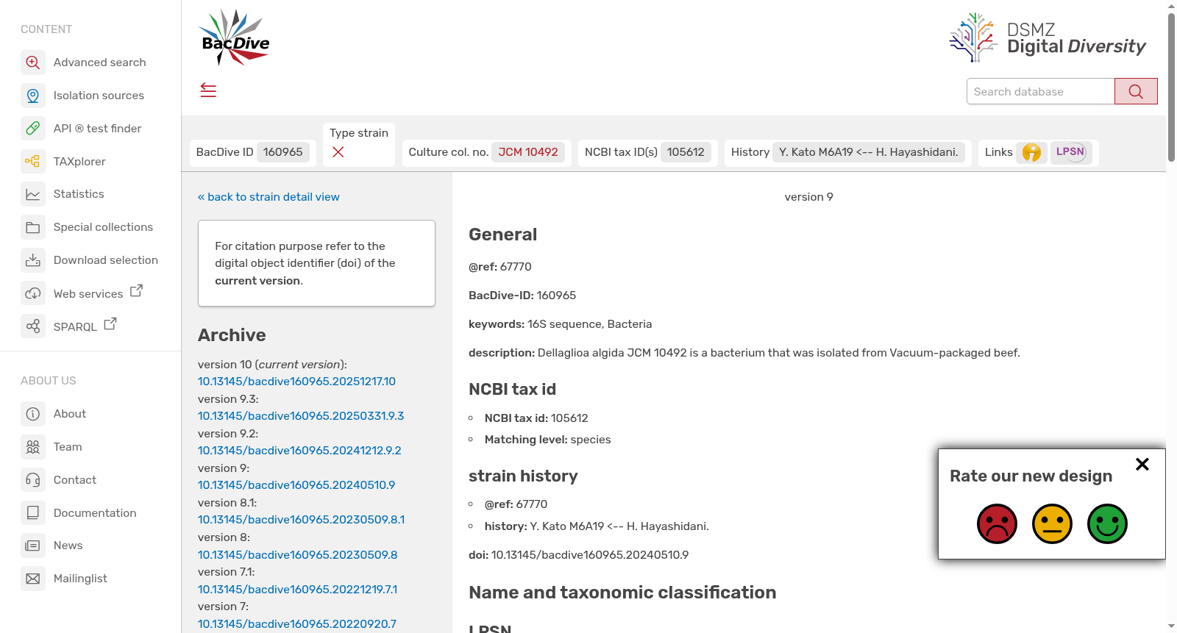Rate design with red sad face
This screenshot has width=1177, height=633.
click(x=997, y=523)
